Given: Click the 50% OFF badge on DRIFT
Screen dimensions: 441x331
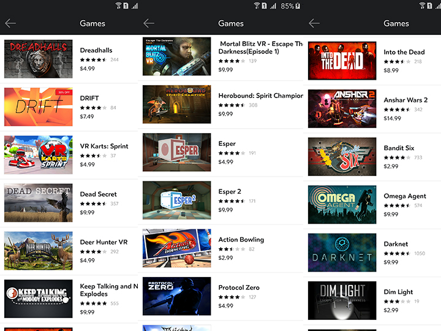Looking at the screenshot, I should click(64, 93).
